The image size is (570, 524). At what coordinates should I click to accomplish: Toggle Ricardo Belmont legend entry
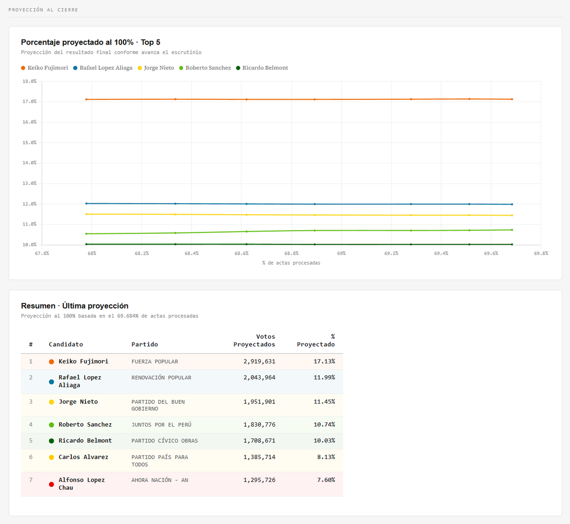point(262,68)
